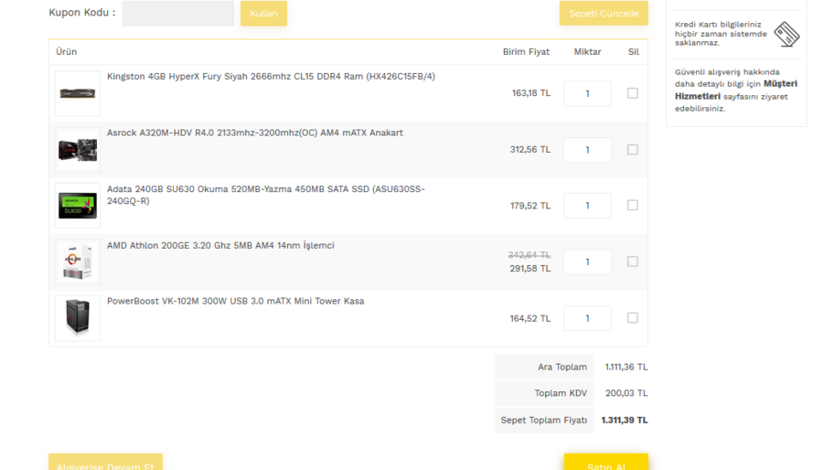Click the Kupon Kodu input field
Viewport: 823px width, 470px height.
coord(177,14)
